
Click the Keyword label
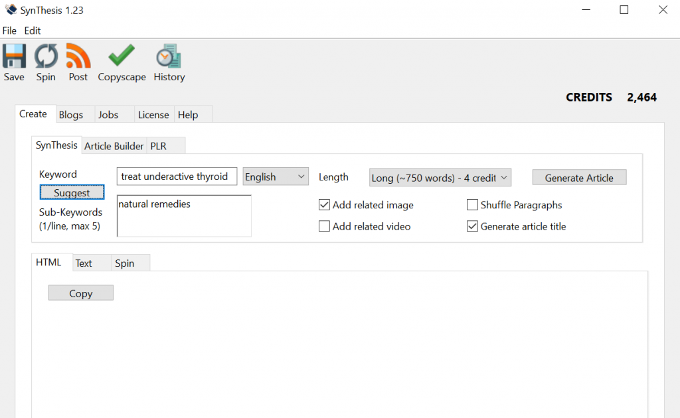click(x=58, y=174)
